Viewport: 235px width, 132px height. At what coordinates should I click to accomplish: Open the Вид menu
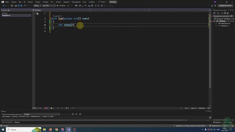[x=20, y=2]
